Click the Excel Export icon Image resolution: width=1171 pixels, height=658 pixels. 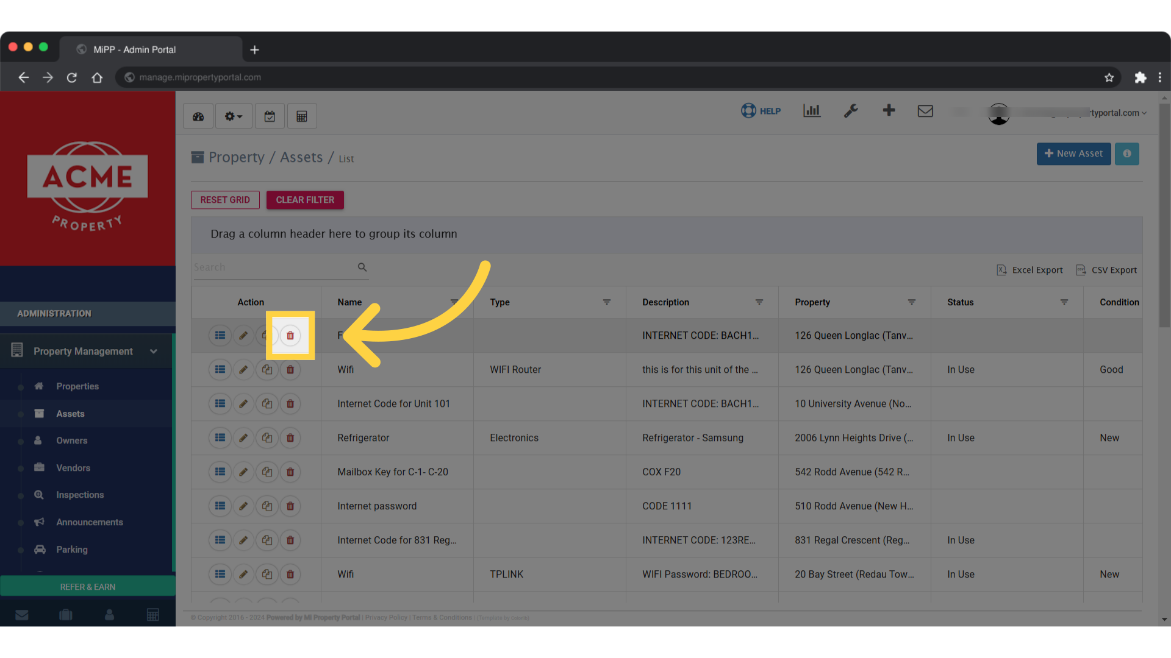tap(1002, 270)
